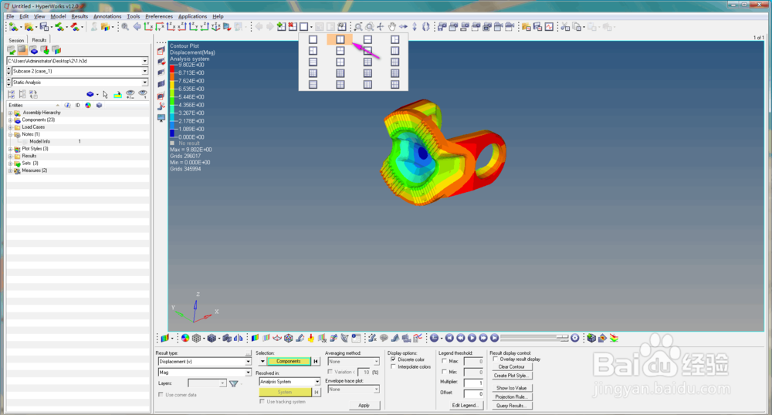Enable Overlay result display checkbox

[495, 359]
